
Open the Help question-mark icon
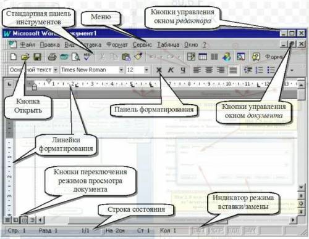tap(256, 57)
